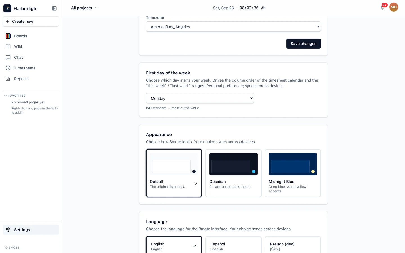Click the Create new button
This screenshot has width=405, height=253.
tap(31, 21)
